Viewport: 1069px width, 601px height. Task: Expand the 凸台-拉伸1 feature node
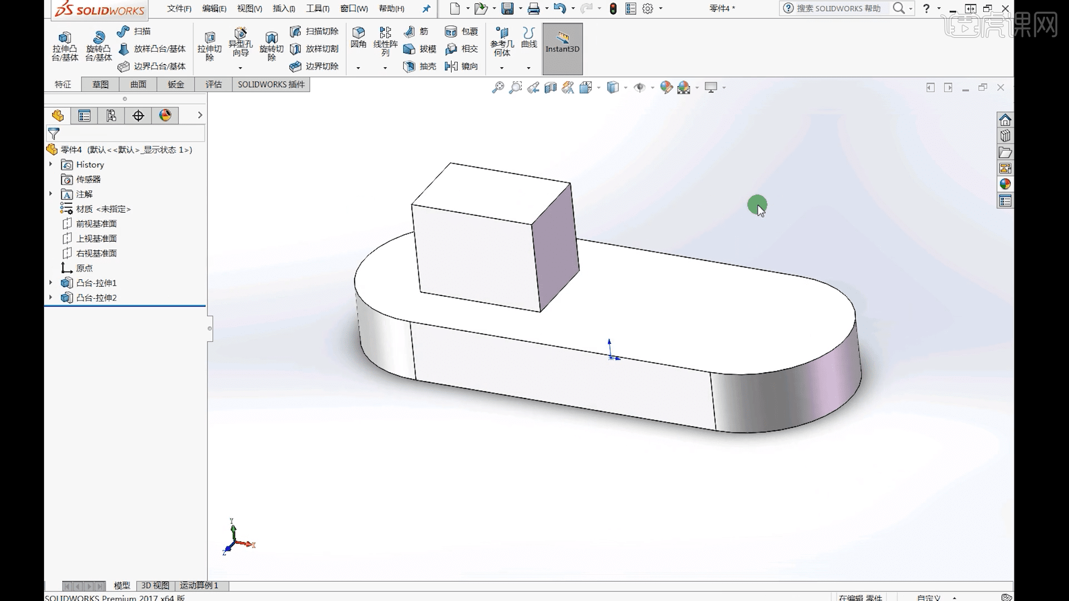51,283
